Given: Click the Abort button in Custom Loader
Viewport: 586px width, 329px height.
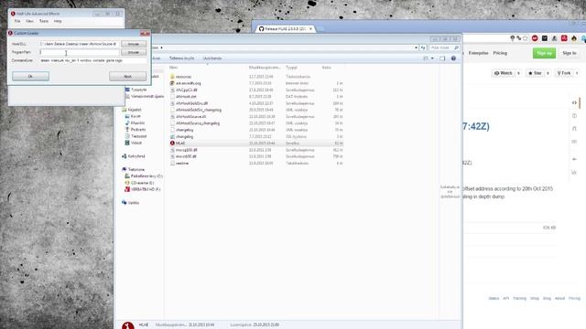Looking at the screenshot, I should pyautogui.click(x=127, y=77).
